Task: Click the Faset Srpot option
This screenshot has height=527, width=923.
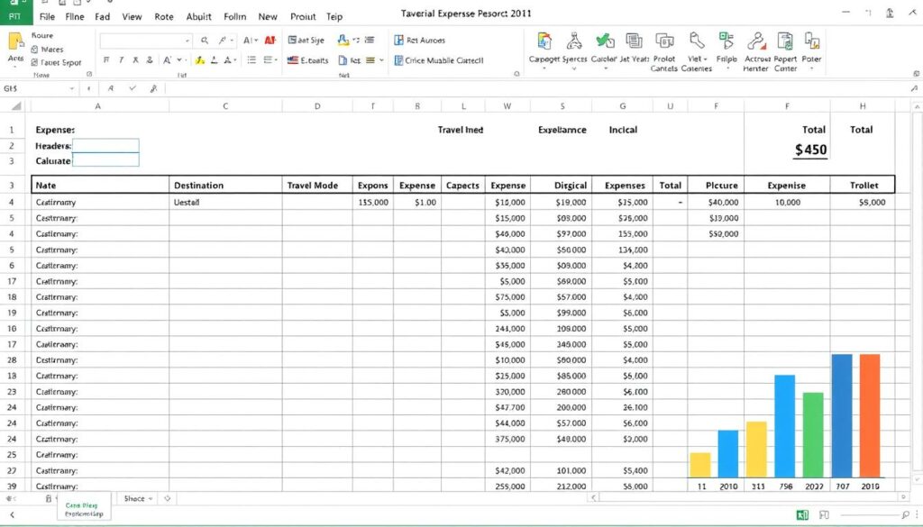Action: [56, 62]
